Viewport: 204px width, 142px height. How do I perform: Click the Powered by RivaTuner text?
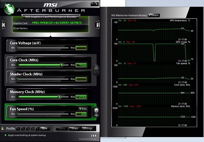[x=88, y=139]
